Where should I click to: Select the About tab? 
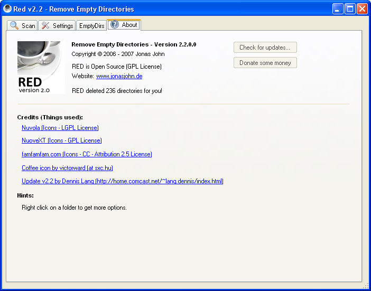tap(124, 25)
